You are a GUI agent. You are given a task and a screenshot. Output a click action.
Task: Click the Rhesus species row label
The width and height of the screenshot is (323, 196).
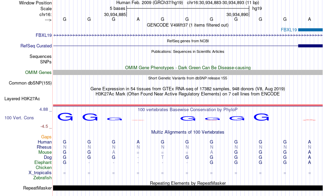44,147
